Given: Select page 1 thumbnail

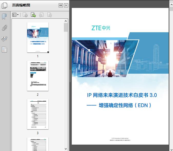Looking at the screenshot, I should pos(38,37).
